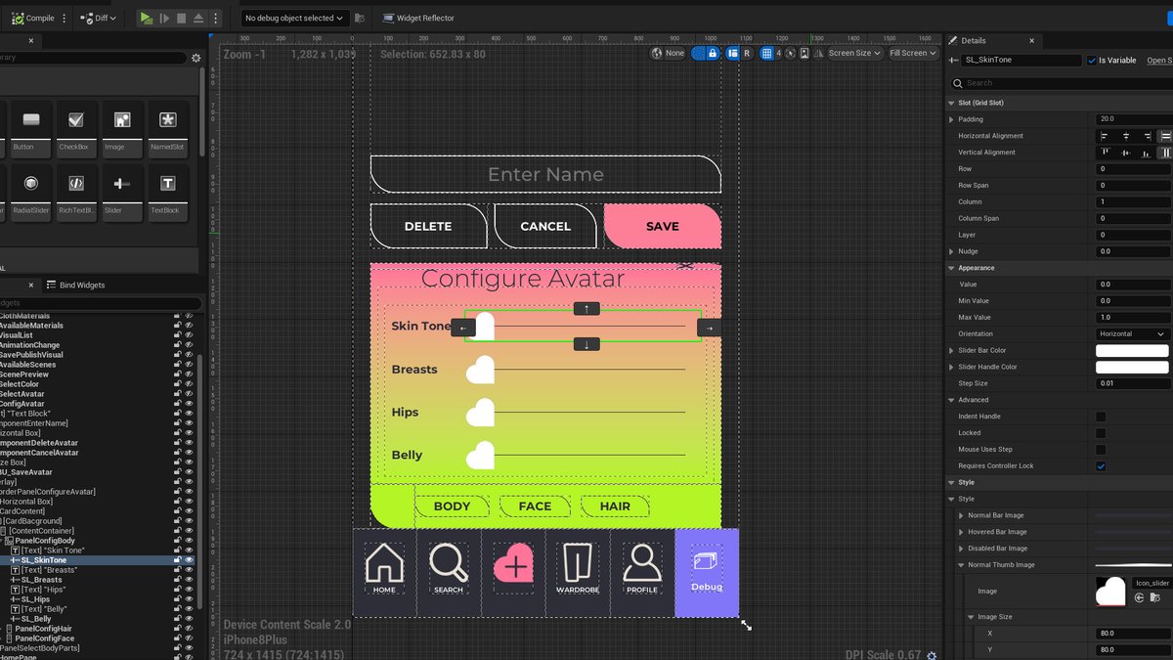Screen dimensions: 1173x660
Task: Expand the Normal Bar Image property
Action: coord(961,515)
